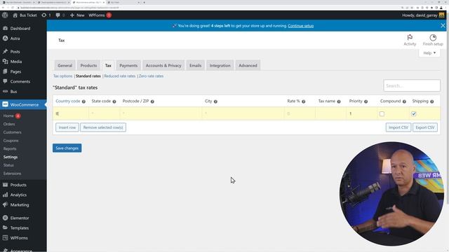Open Reduced rate rates section
The width and height of the screenshot is (449, 252).
coord(120,76)
